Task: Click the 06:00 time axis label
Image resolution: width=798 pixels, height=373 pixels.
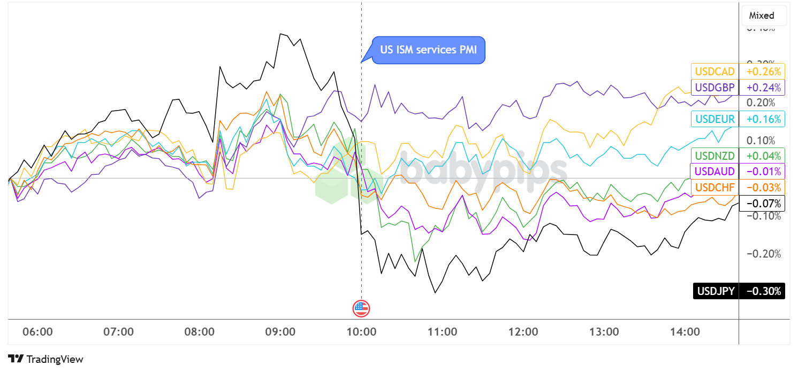Action: pos(38,332)
